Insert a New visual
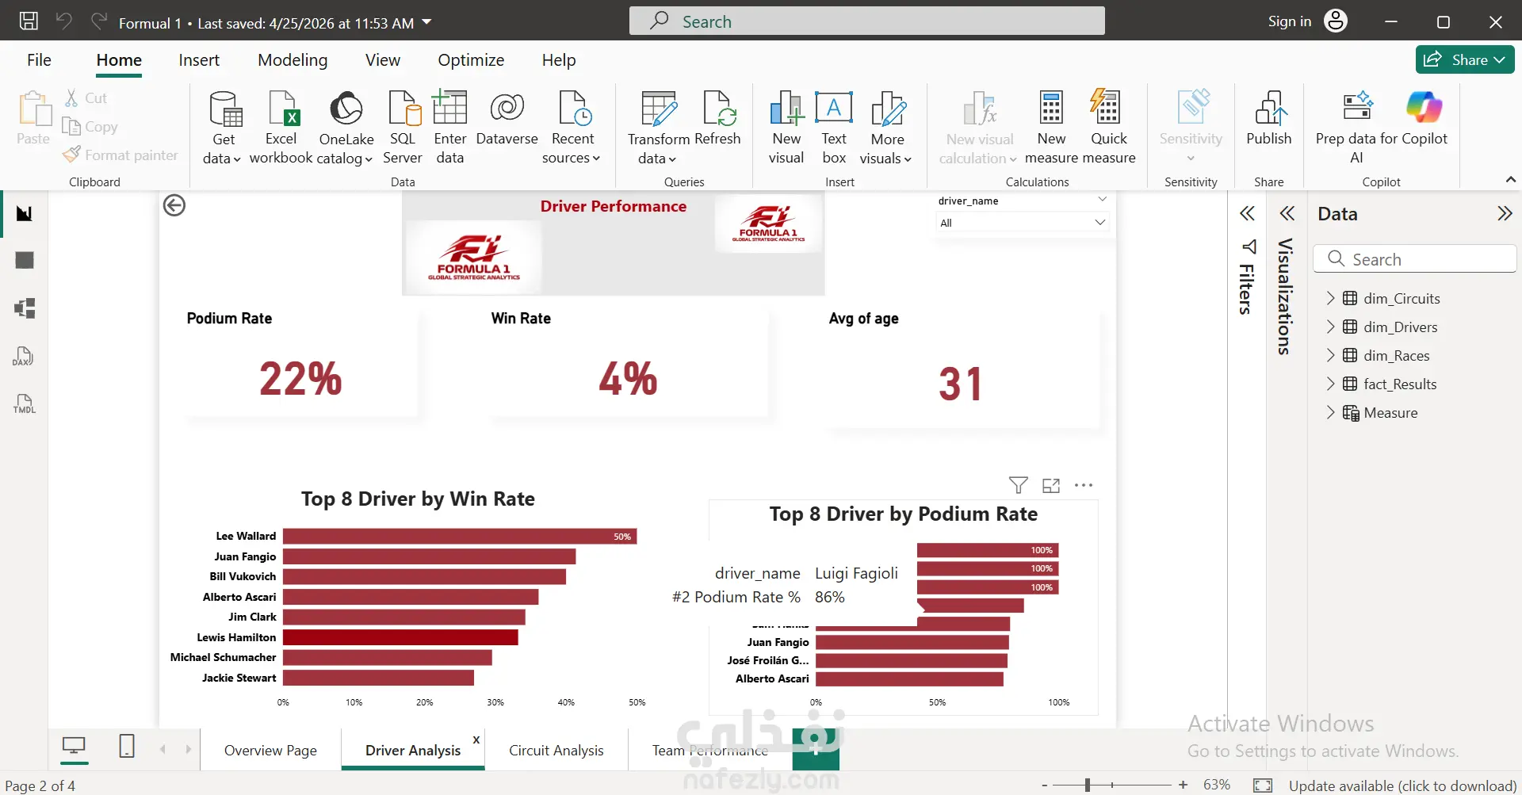The height and width of the screenshot is (795, 1522). (786, 127)
